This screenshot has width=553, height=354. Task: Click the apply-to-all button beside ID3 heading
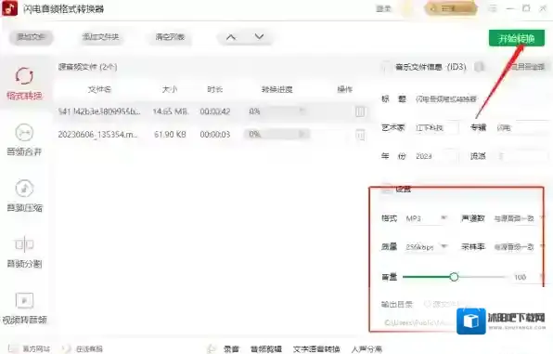tap(528, 66)
